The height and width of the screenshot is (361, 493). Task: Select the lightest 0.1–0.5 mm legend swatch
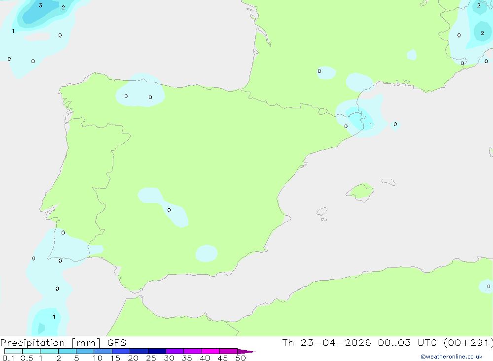[13, 351]
